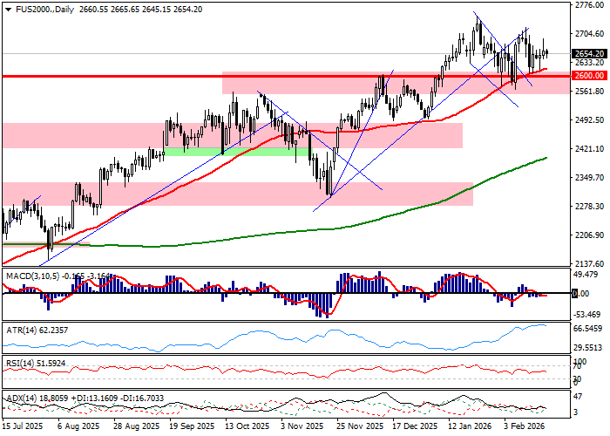The height and width of the screenshot is (436, 610).
Task: Click the current price label 2654.20
Action: click(x=590, y=53)
